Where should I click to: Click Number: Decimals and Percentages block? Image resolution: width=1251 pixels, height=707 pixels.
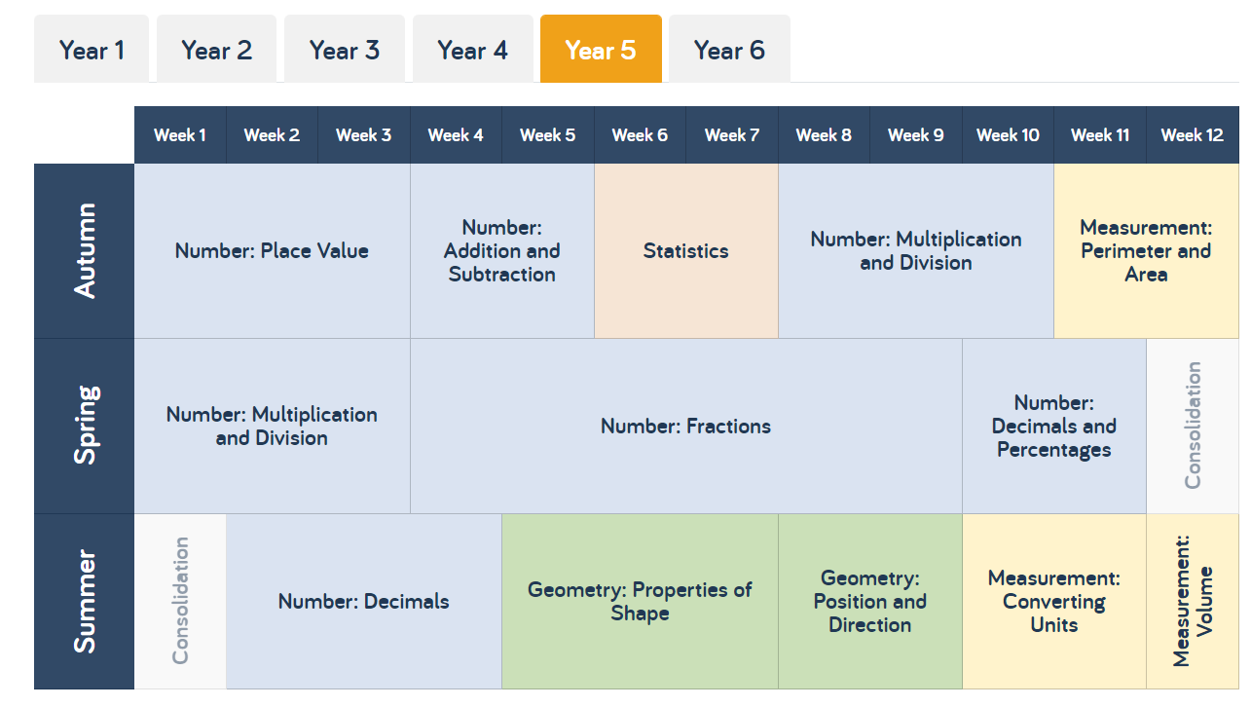(x=1054, y=427)
